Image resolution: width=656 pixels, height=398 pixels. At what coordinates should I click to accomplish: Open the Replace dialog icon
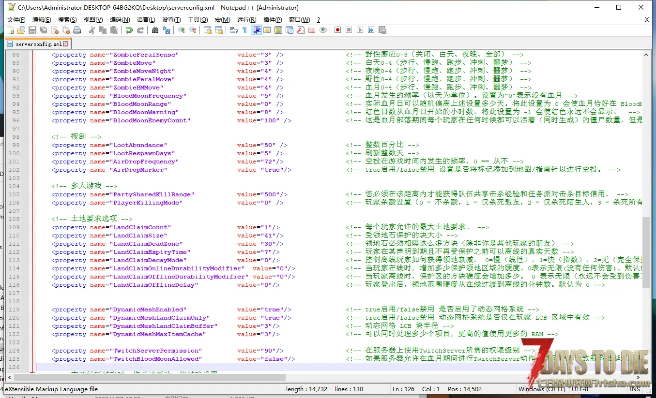(x=166, y=30)
